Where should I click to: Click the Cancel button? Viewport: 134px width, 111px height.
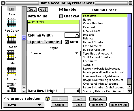click(x=60, y=105)
